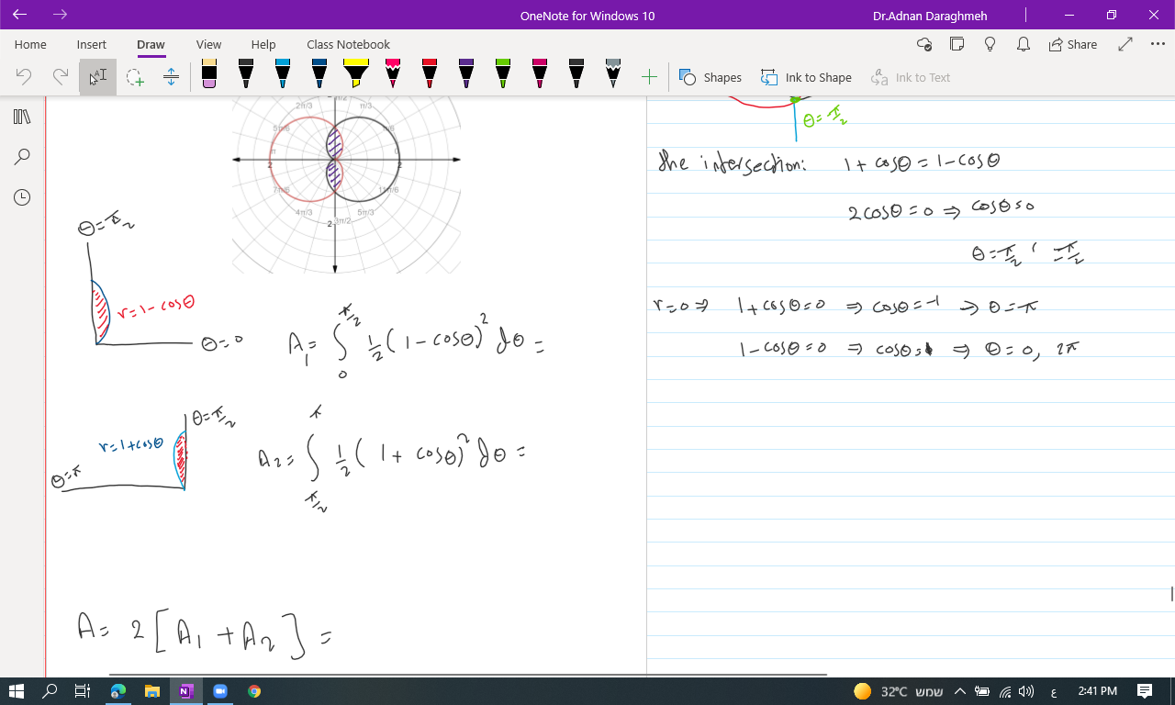1175x705 pixels.
Task: Select the yellow highlighter pen
Action: point(356,74)
